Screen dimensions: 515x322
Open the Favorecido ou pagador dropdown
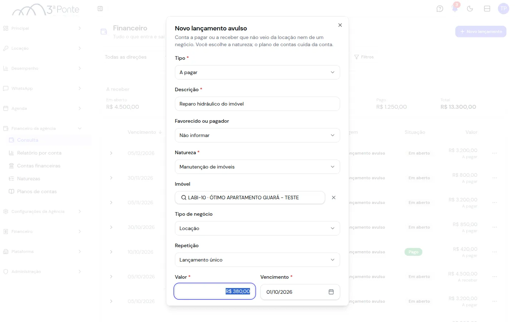point(257,135)
